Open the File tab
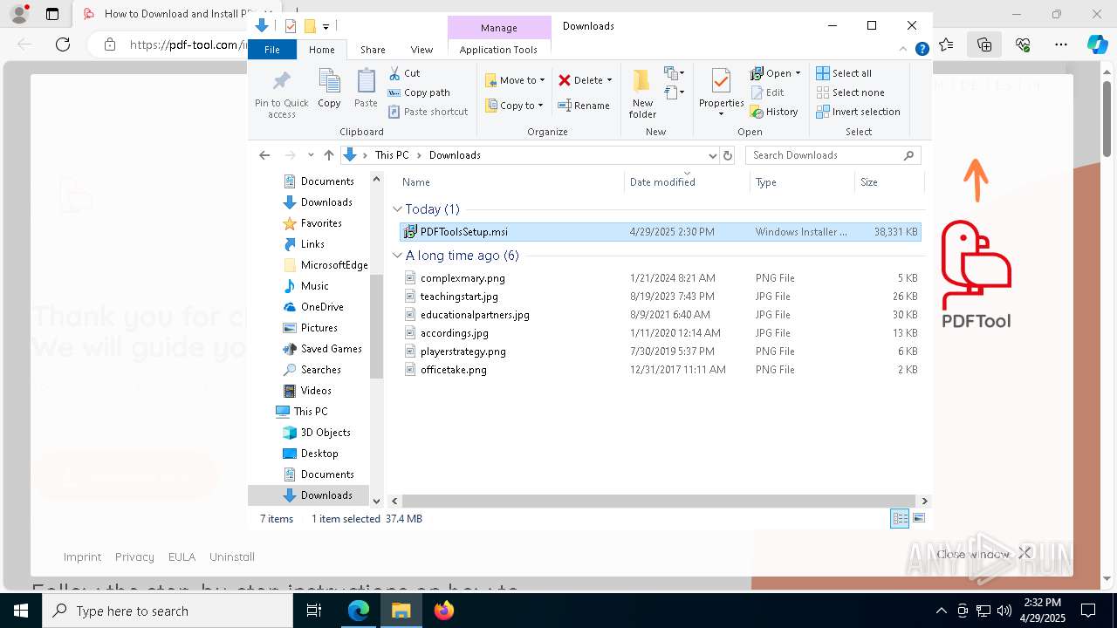Screen dimensions: 1117x628 (x=272, y=50)
